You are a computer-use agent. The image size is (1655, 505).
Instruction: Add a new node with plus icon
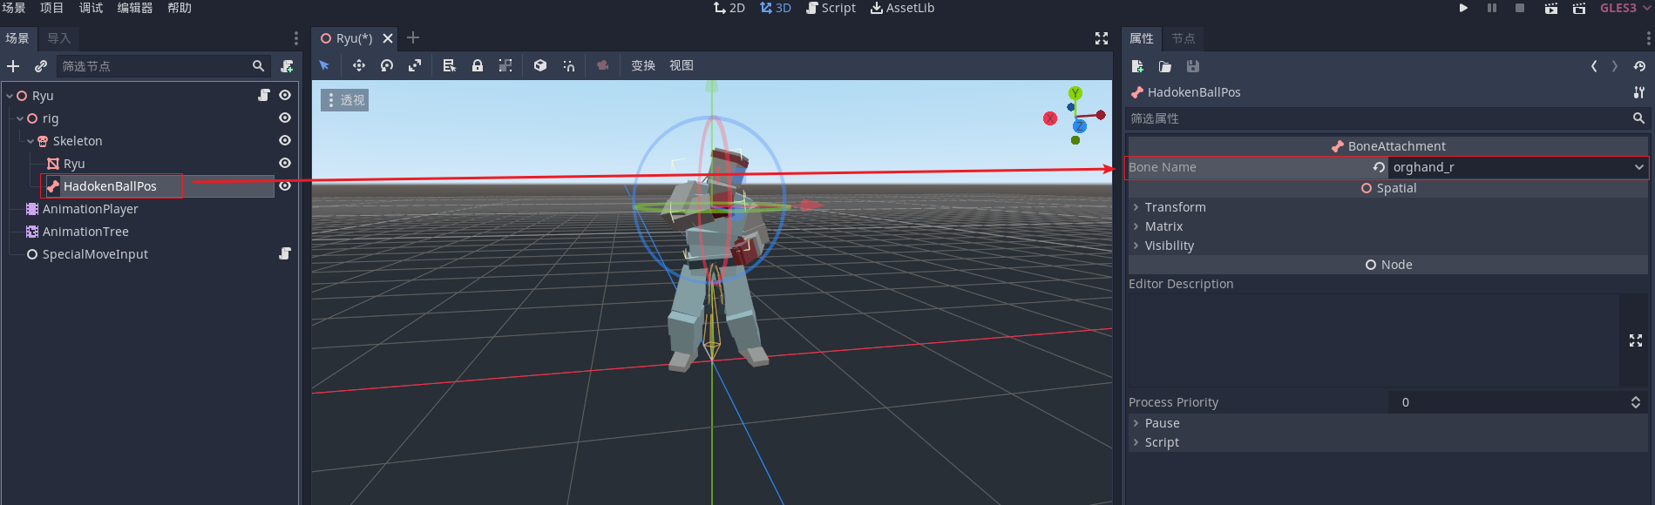tap(13, 66)
